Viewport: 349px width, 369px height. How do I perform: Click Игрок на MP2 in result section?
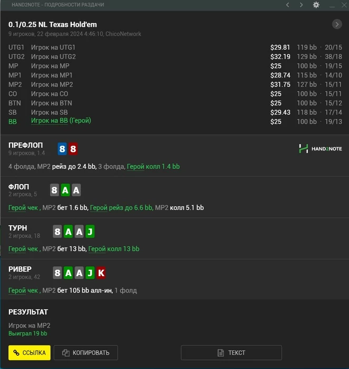[x=30, y=326]
